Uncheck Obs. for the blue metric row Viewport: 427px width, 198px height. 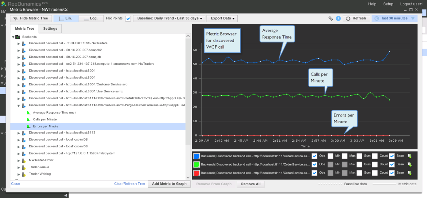click(x=315, y=156)
